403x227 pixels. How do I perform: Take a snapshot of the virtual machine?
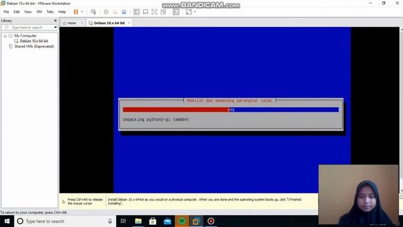pos(106,12)
